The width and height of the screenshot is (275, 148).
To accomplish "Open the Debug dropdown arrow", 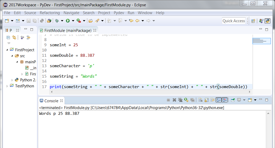I will (x=62, y=21).
